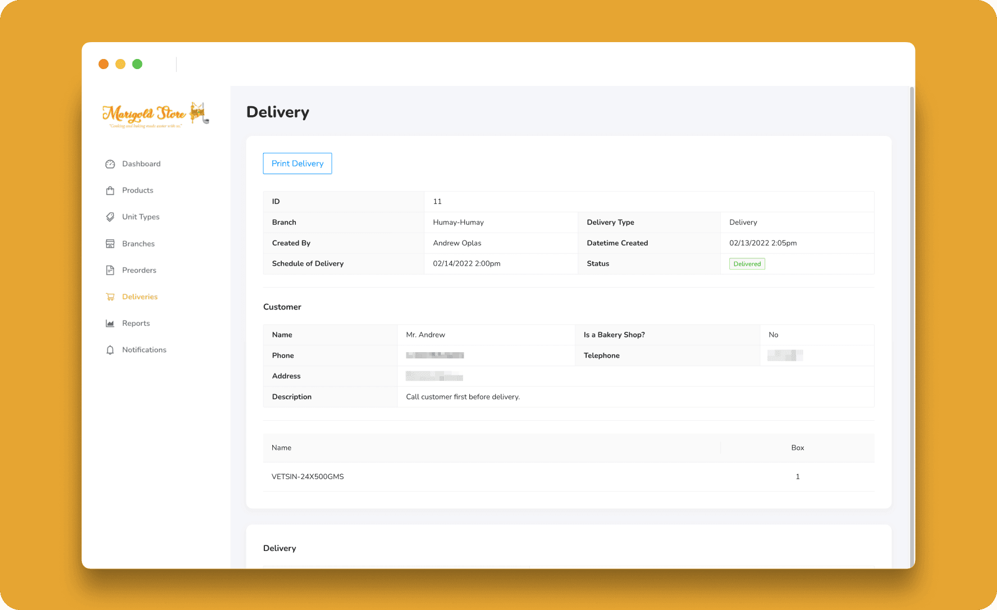This screenshot has width=997, height=610.
Task: Click the Preorders document icon
Action: (x=110, y=270)
